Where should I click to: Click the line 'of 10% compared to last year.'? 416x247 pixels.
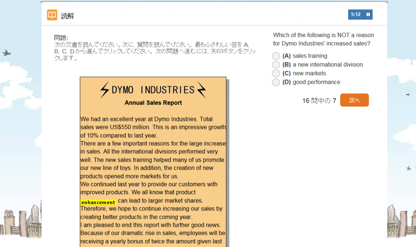pos(119,135)
